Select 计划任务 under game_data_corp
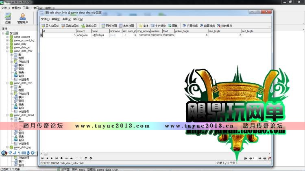 click(x=24, y=112)
